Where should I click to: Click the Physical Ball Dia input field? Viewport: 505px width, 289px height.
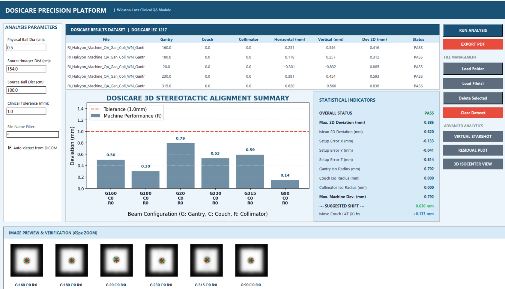26,47
